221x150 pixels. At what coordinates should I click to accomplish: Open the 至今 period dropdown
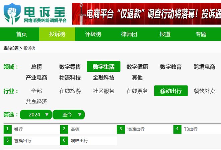[x=69, y=114]
